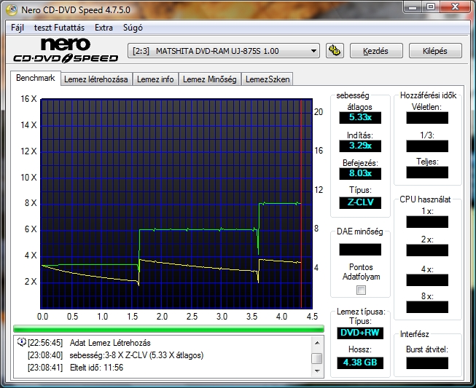
Task: Select log line 'sebesség:3-8 X Z-CLV'
Action: pyautogui.click(x=136, y=355)
